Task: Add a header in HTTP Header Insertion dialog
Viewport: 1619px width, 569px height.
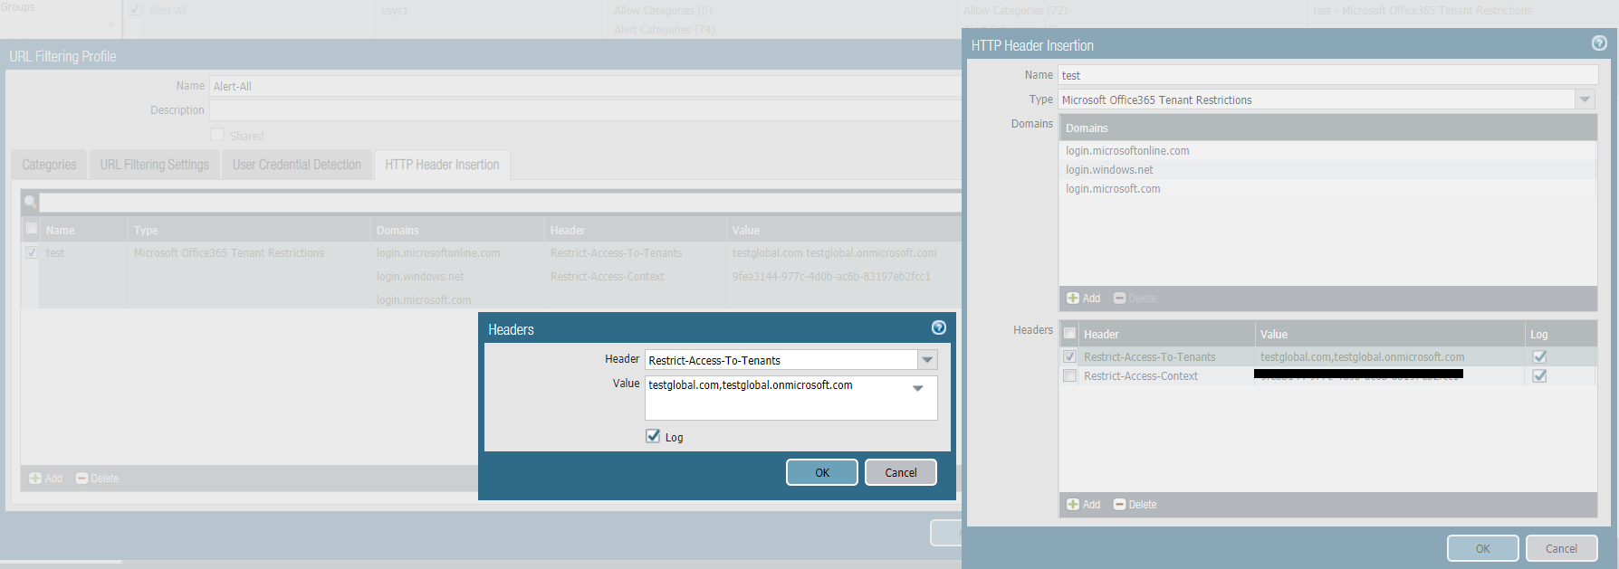Action: pos(1083,505)
